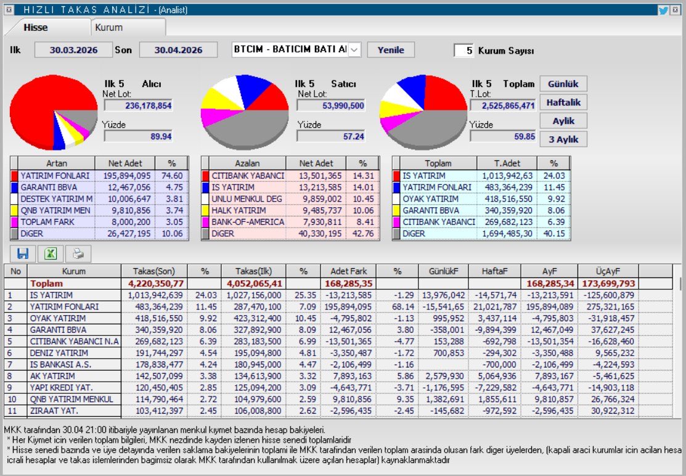
Task: Click the T.Adet column header
Action: [x=507, y=163]
